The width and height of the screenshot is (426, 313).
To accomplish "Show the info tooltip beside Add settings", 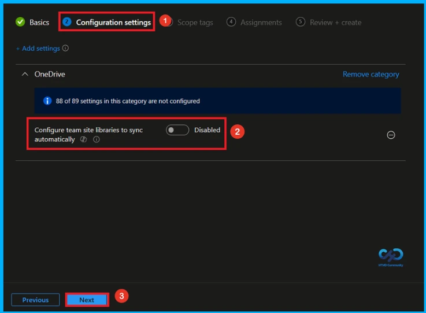I will click(x=65, y=48).
